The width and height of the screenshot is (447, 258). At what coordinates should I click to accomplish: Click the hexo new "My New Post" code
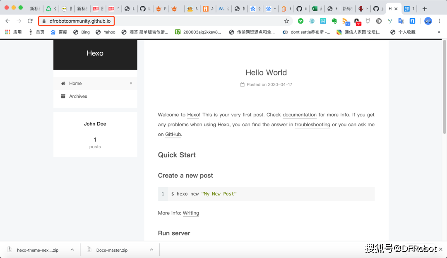(204, 194)
